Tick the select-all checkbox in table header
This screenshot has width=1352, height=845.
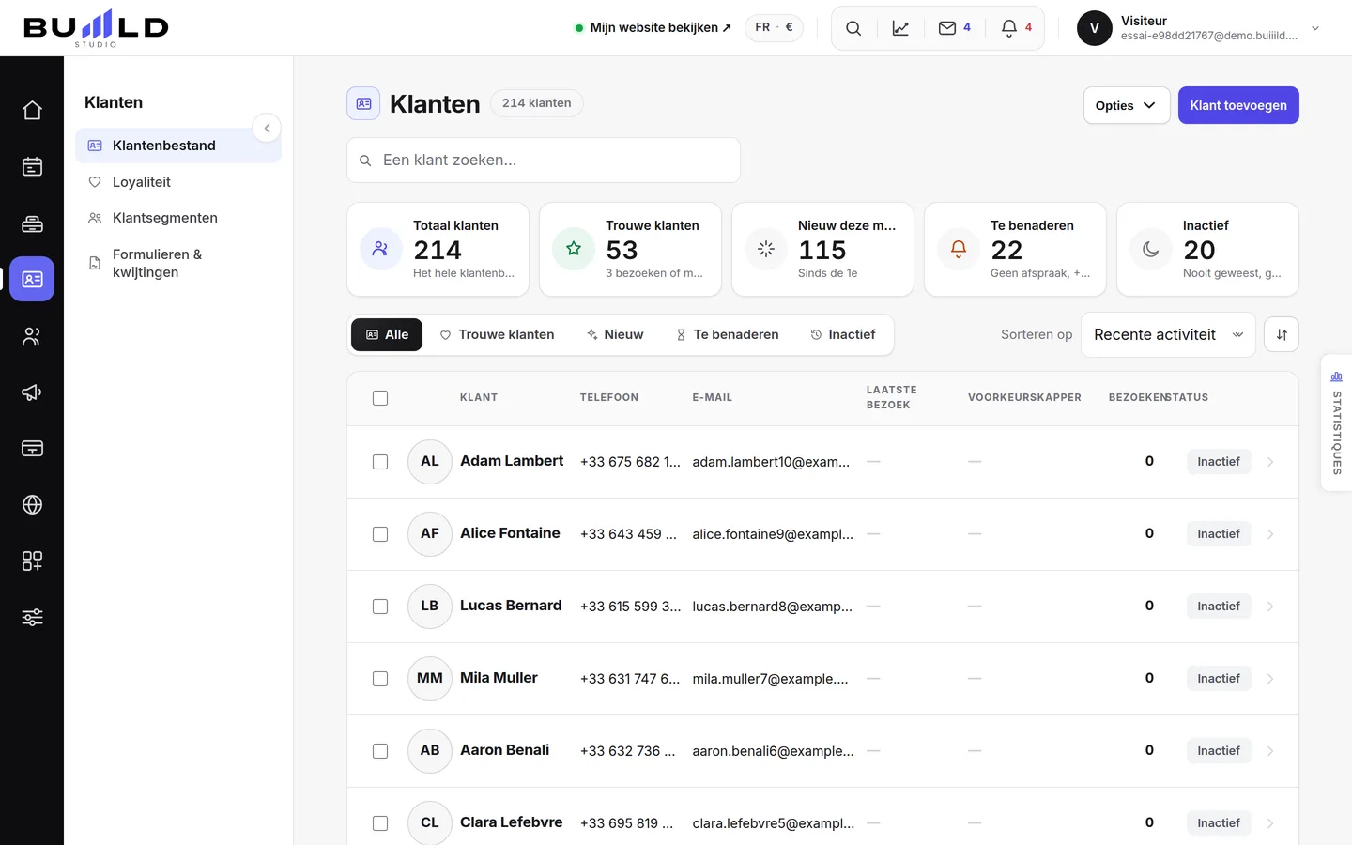click(x=380, y=398)
